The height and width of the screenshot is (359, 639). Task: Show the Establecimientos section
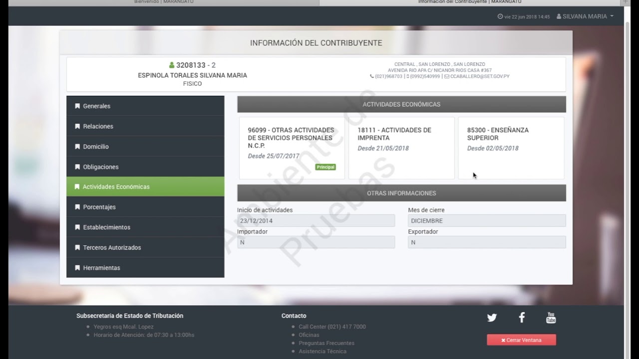coord(106,227)
